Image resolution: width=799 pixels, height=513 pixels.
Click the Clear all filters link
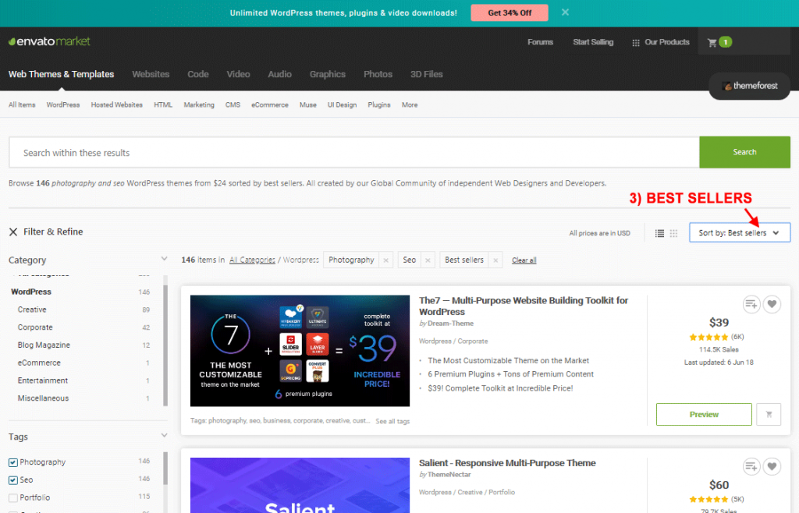[524, 260]
